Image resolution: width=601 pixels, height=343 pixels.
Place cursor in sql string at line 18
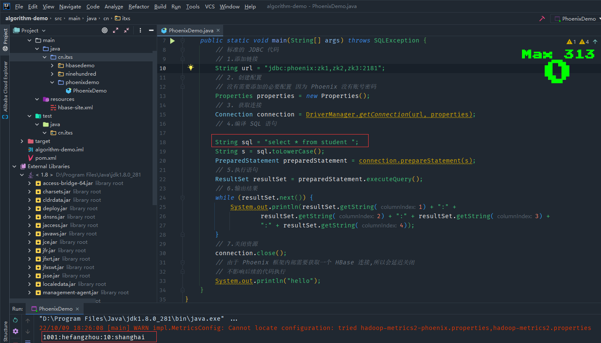click(311, 142)
